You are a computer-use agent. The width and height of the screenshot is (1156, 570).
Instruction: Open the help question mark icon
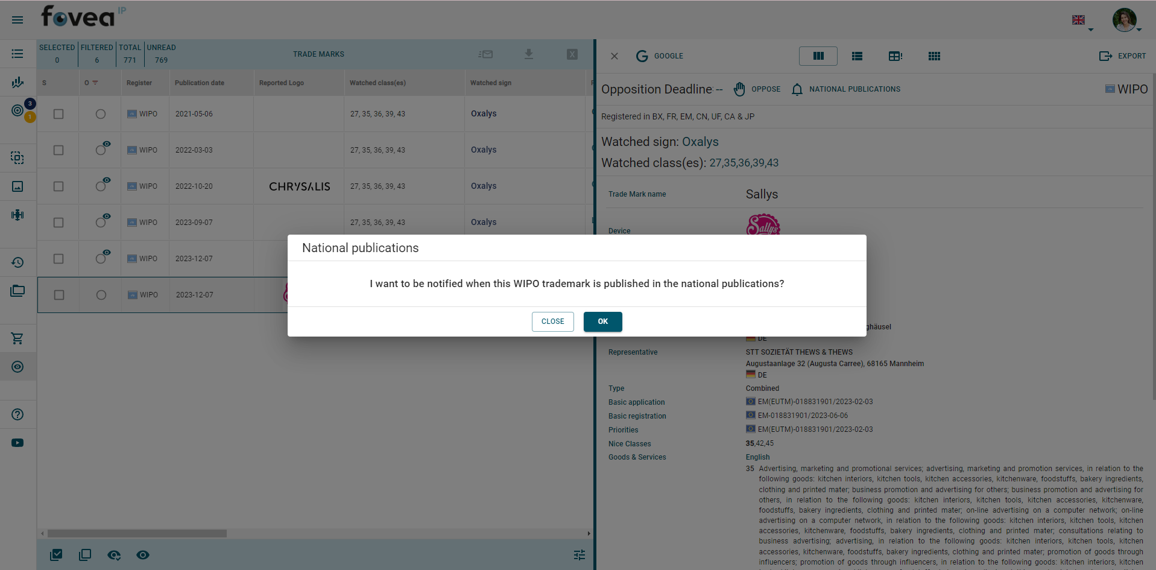point(17,414)
